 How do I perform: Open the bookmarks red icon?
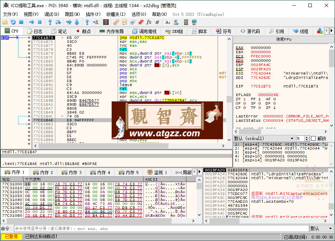click(141, 22)
